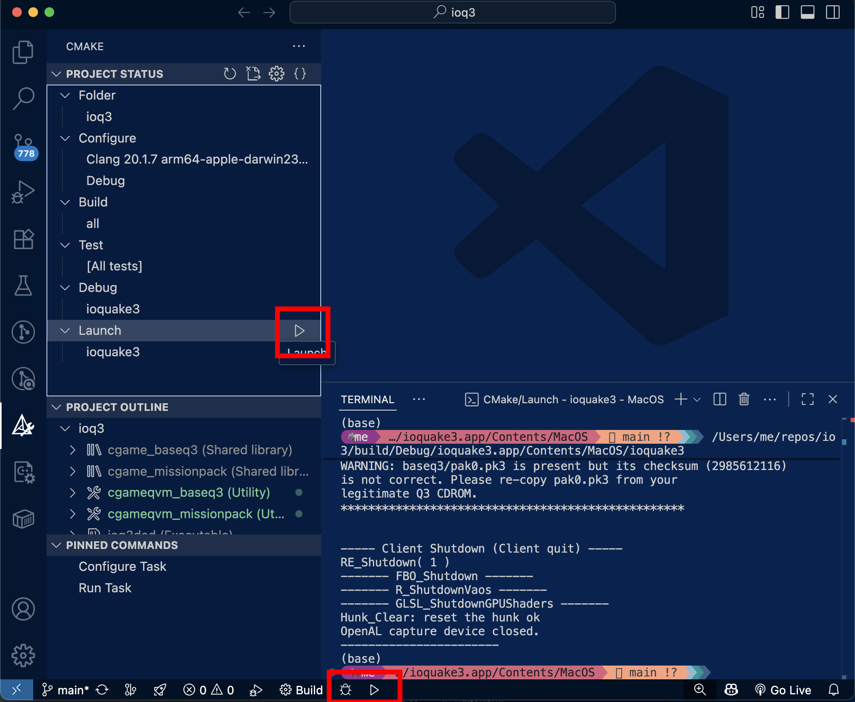Open the Testing flask icon in sidebar
The image size is (855, 702).
pyautogui.click(x=23, y=285)
